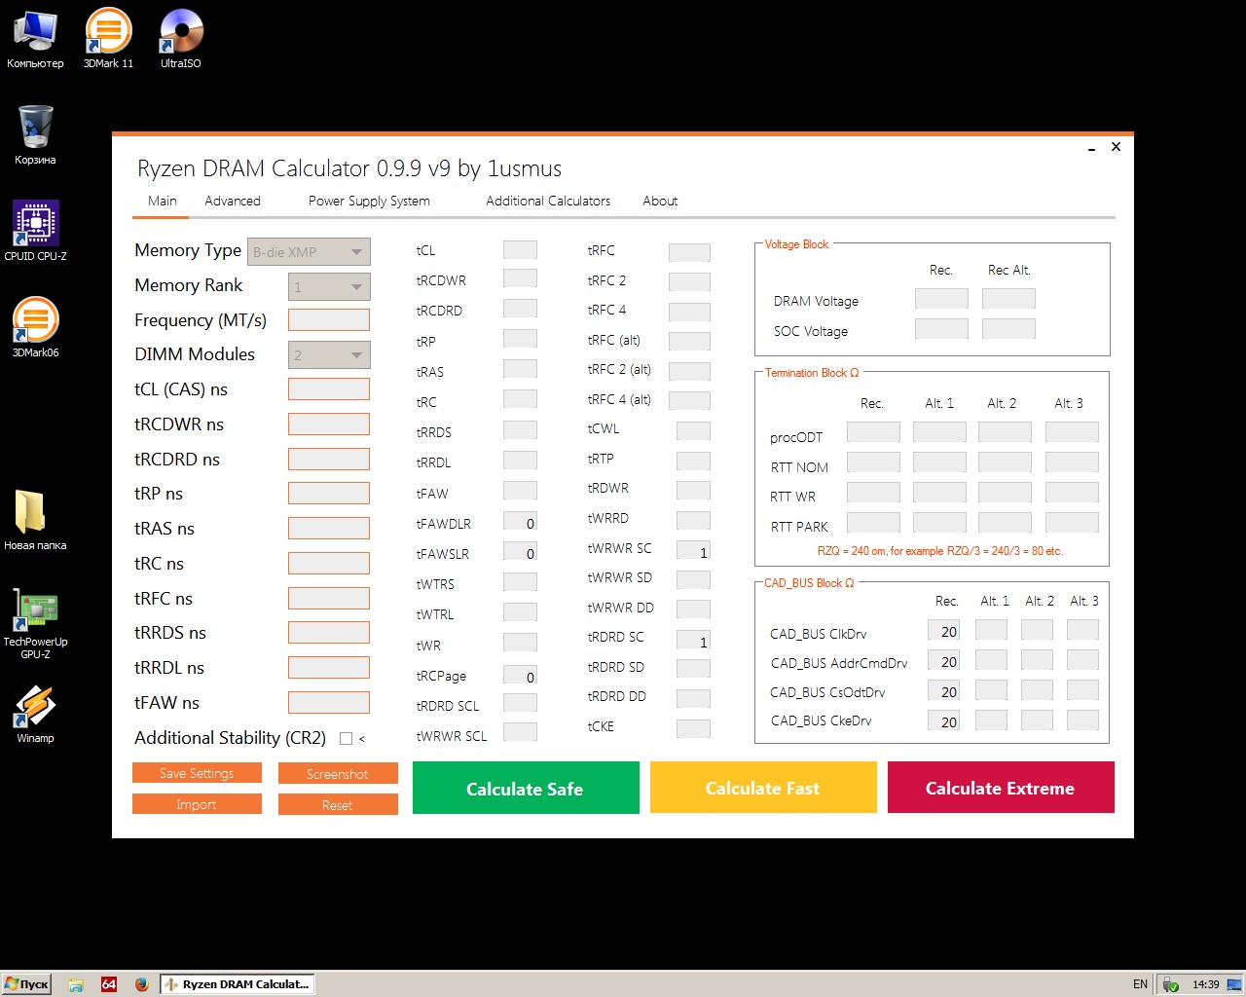Expand the DIMM Modules dropdown

[x=329, y=355]
